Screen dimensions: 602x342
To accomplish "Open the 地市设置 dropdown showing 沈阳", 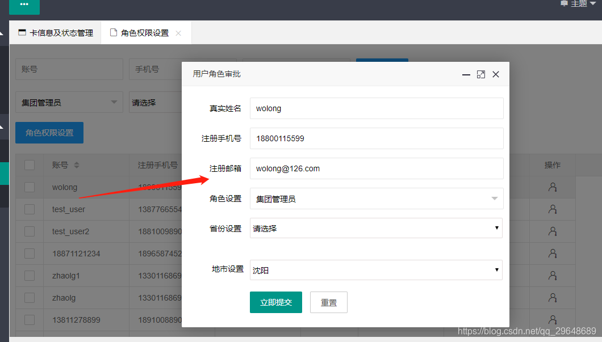I will (376, 270).
